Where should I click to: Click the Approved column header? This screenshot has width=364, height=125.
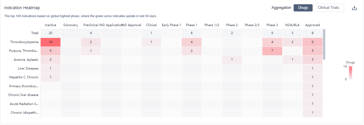[312, 25]
